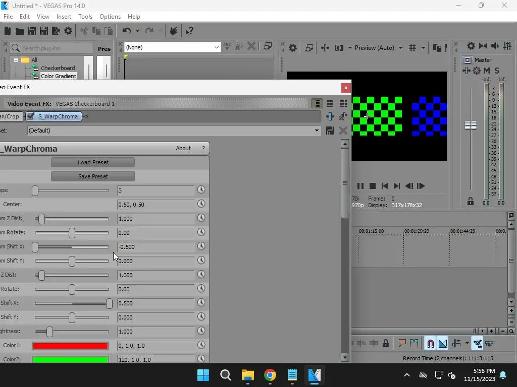
Task: Open the Undo history dropdown arrow
Action: (x=137, y=31)
